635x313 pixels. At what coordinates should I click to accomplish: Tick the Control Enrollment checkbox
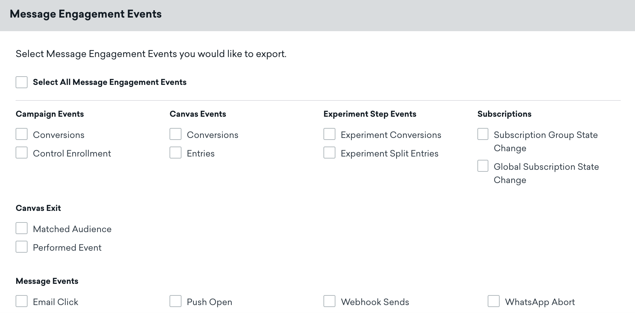click(22, 153)
